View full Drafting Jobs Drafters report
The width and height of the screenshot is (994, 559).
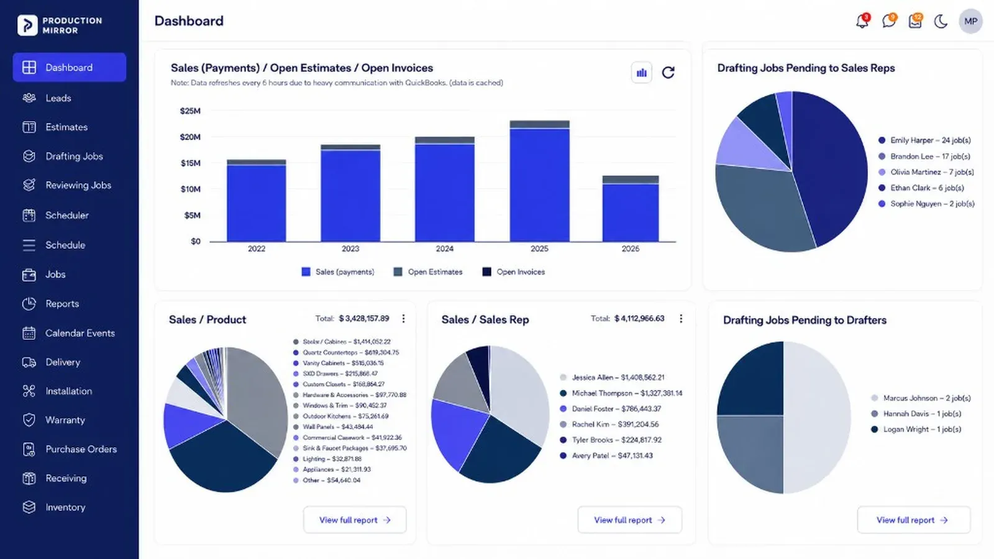coord(914,520)
